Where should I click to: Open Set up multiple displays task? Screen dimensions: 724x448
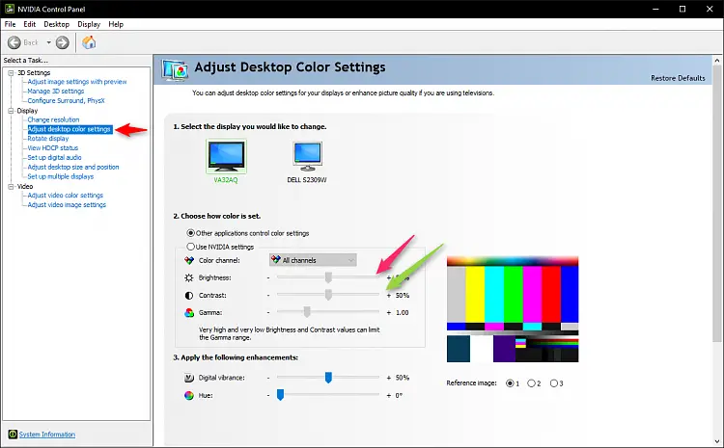point(61,176)
